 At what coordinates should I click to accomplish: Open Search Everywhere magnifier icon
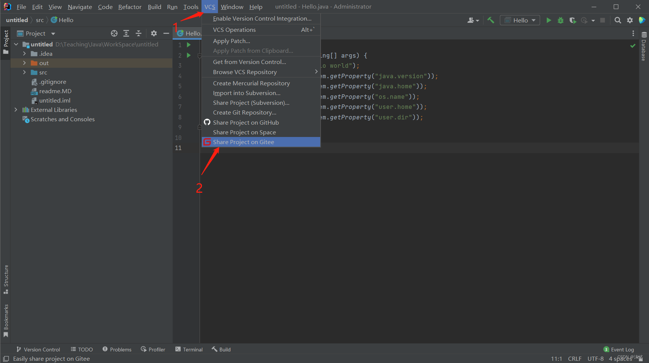click(x=618, y=20)
